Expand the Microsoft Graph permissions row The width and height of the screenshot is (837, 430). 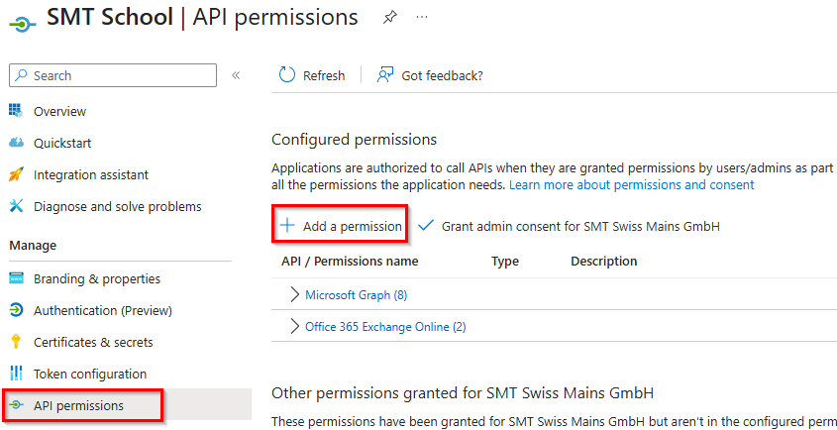click(294, 294)
